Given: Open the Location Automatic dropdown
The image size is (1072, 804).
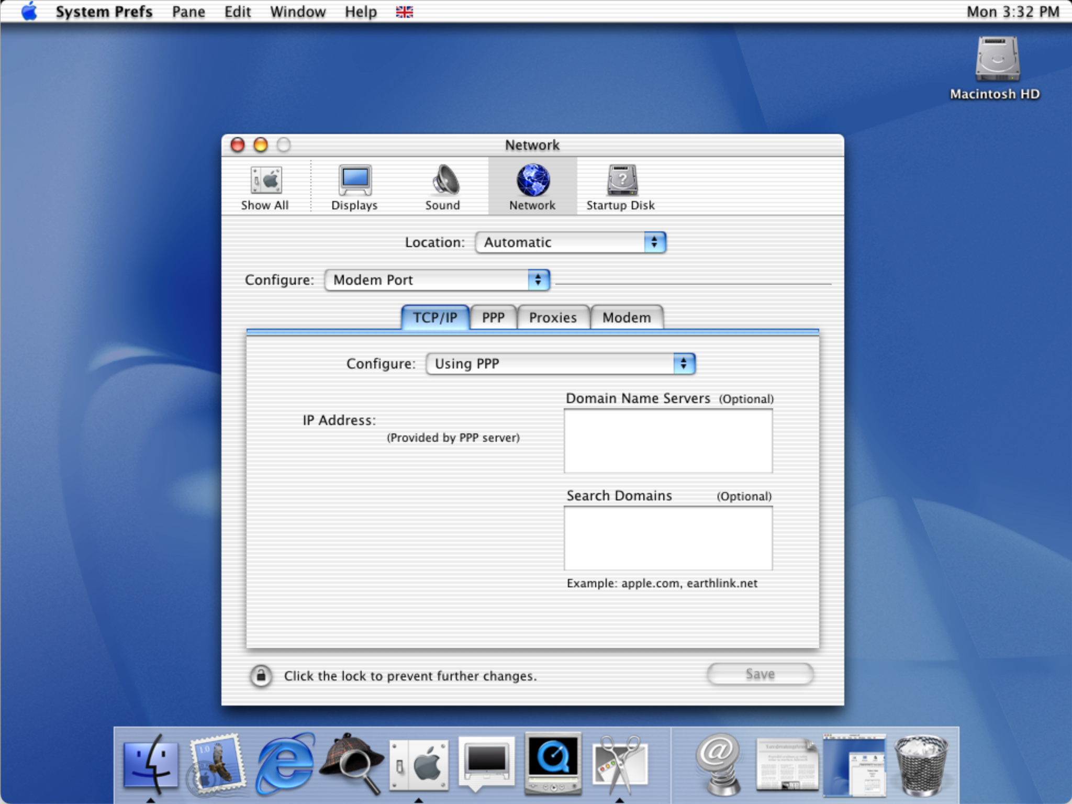Looking at the screenshot, I should 571,242.
